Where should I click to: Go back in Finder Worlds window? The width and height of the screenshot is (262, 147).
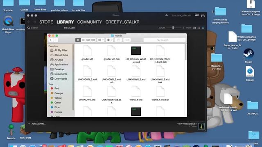point(51,40)
